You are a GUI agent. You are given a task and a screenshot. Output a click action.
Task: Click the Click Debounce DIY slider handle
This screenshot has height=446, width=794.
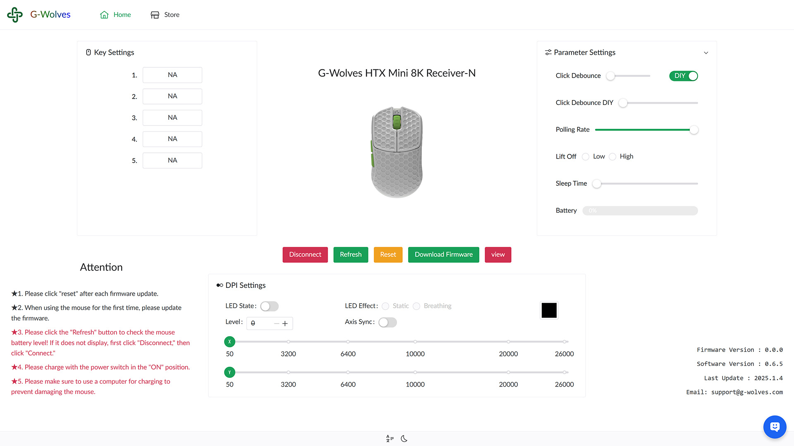point(623,103)
